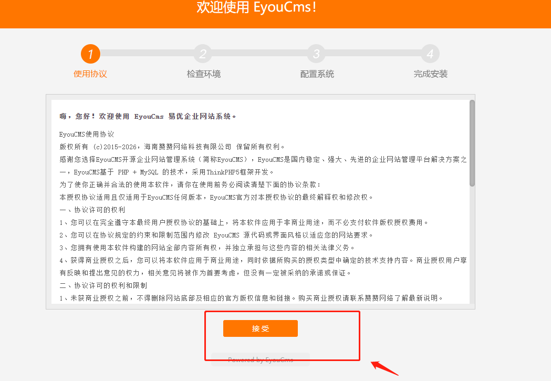Click the orange 接受 accept button

[x=261, y=328]
